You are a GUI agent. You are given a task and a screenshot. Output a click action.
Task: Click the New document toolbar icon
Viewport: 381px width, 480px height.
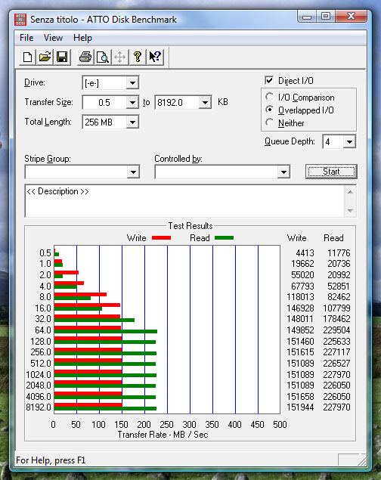pos(27,57)
